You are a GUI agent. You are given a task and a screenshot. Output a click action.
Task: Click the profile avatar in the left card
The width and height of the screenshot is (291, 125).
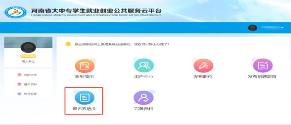coord(28,48)
